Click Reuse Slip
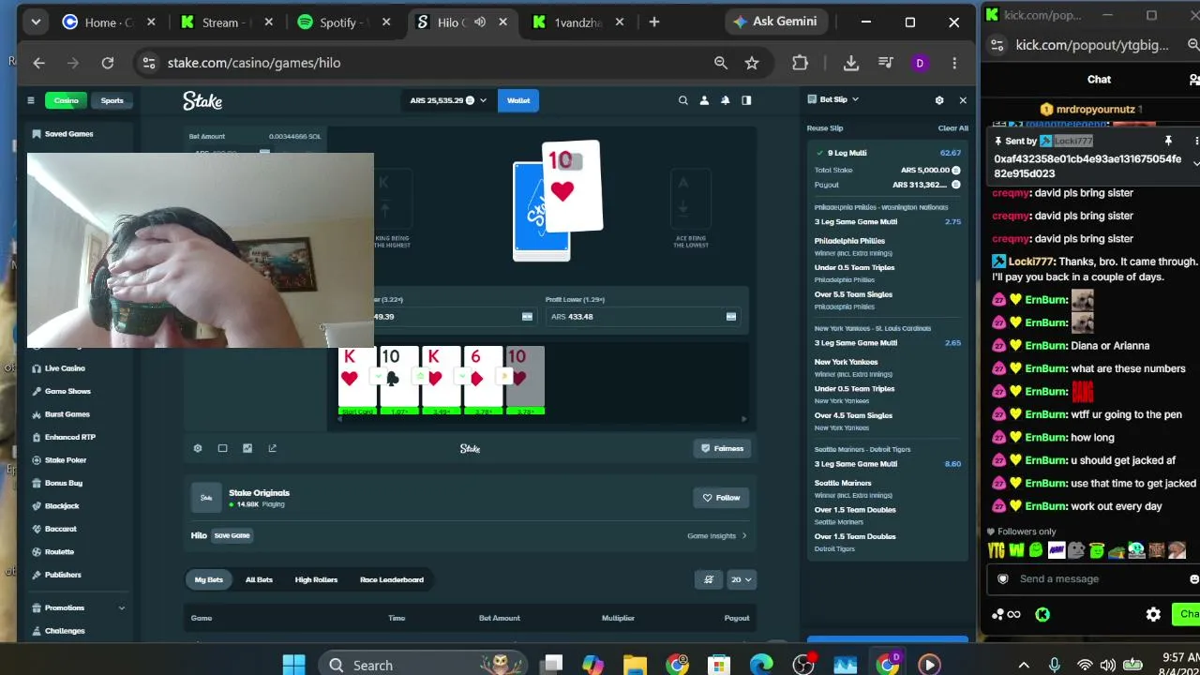This screenshot has height=675, width=1200. click(825, 127)
